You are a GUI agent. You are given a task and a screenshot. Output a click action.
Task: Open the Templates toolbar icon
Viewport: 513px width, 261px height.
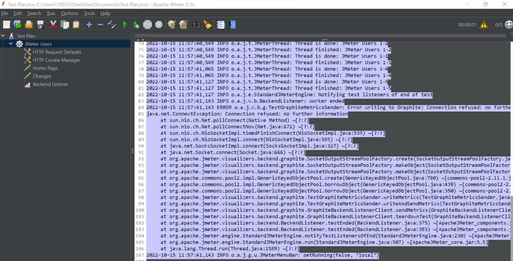(x=17, y=25)
